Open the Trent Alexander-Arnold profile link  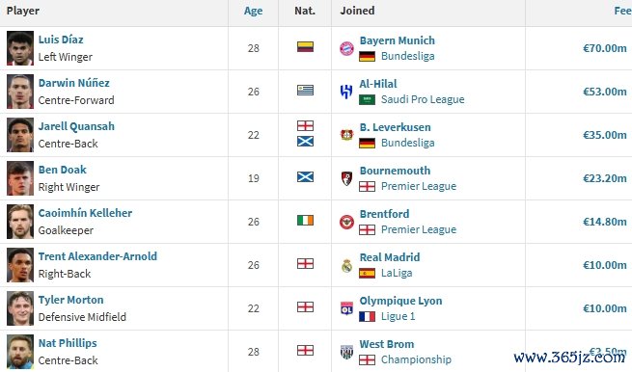pyautogui.click(x=97, y=256)
